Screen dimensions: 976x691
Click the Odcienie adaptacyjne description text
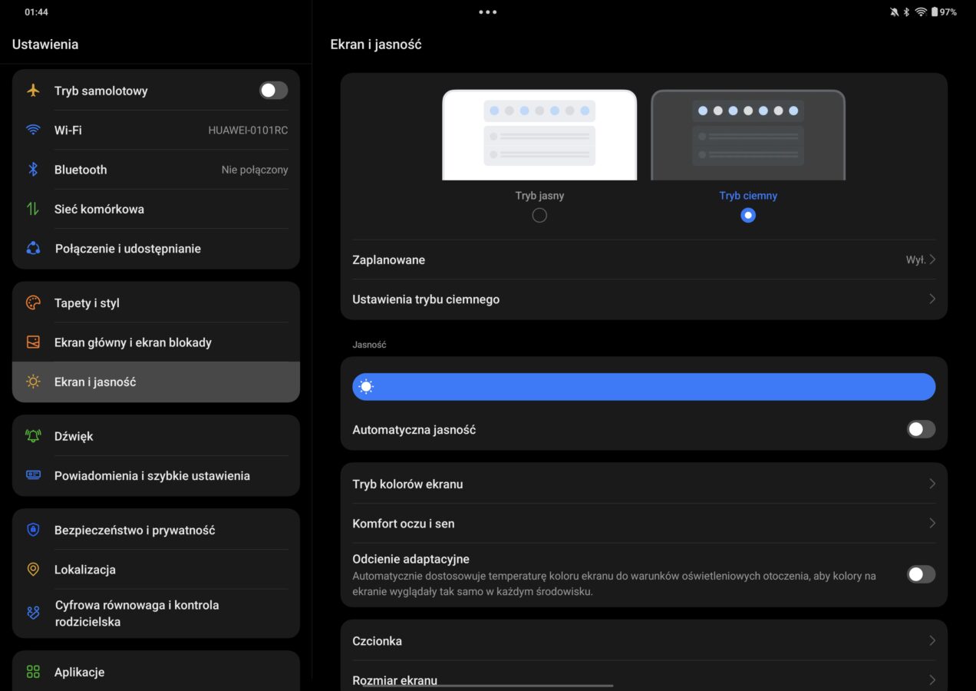(614, 584)
